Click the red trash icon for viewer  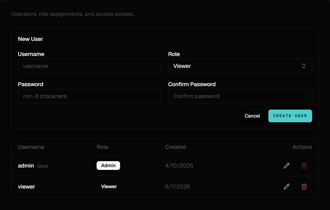[x=304, y=187]
